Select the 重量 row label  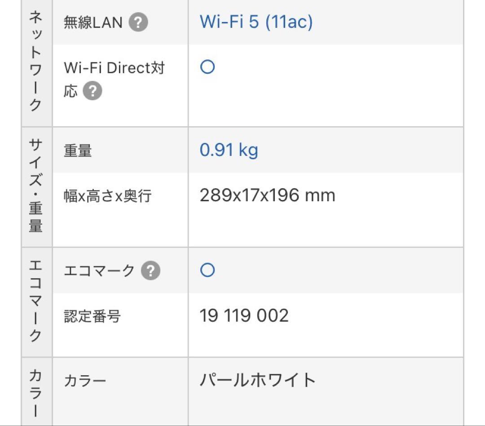pyautogui.click(x=78, y=151)
